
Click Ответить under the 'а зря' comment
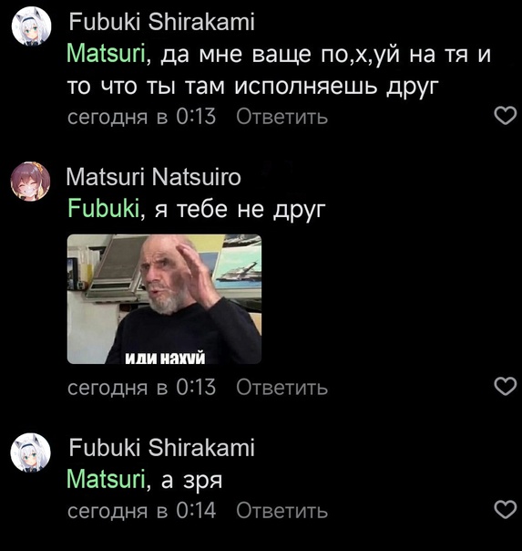(x=281, y=511)
